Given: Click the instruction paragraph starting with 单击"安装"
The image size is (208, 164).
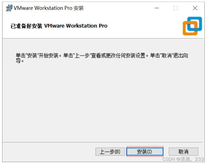Looking at the screenshot, I should click(102, 58).
